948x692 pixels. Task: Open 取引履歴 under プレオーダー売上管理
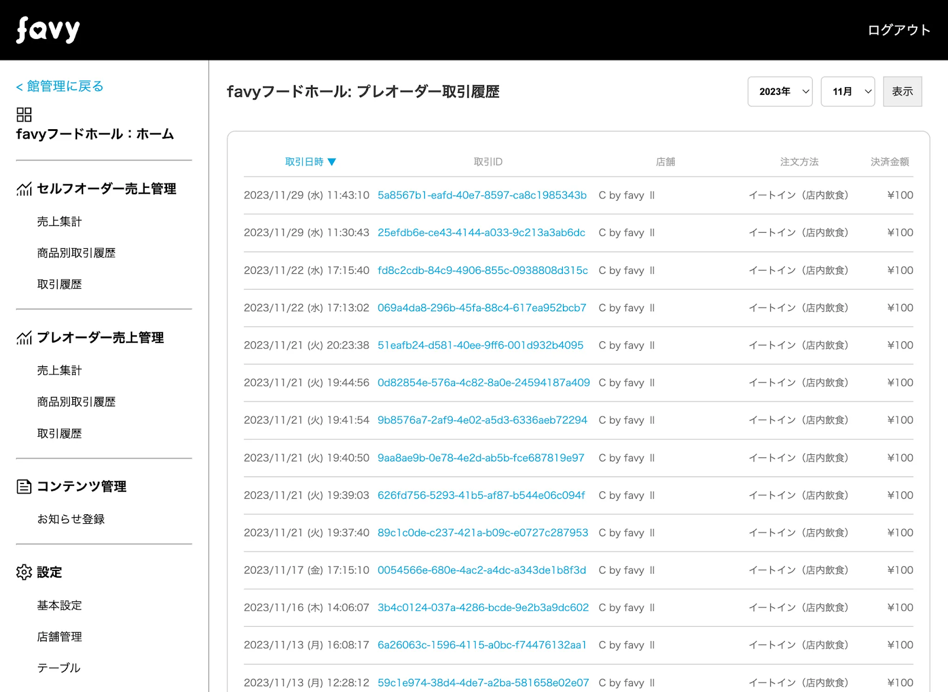coord(59,434)
